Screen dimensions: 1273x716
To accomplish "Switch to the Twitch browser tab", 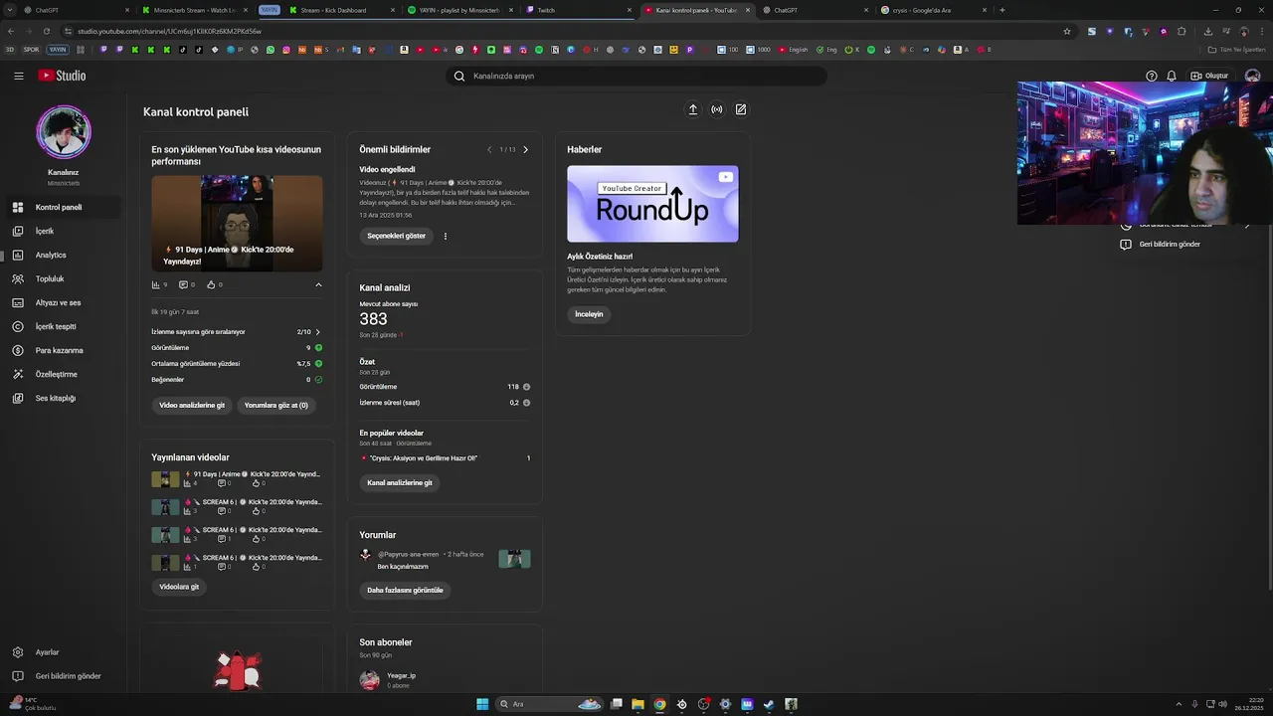I will pos(579,10).
